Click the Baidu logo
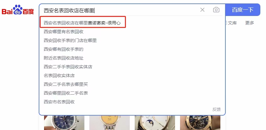Image resolution: width=266 pixels, height=130 pixels. pyautogui.click(x=18, y=10)
